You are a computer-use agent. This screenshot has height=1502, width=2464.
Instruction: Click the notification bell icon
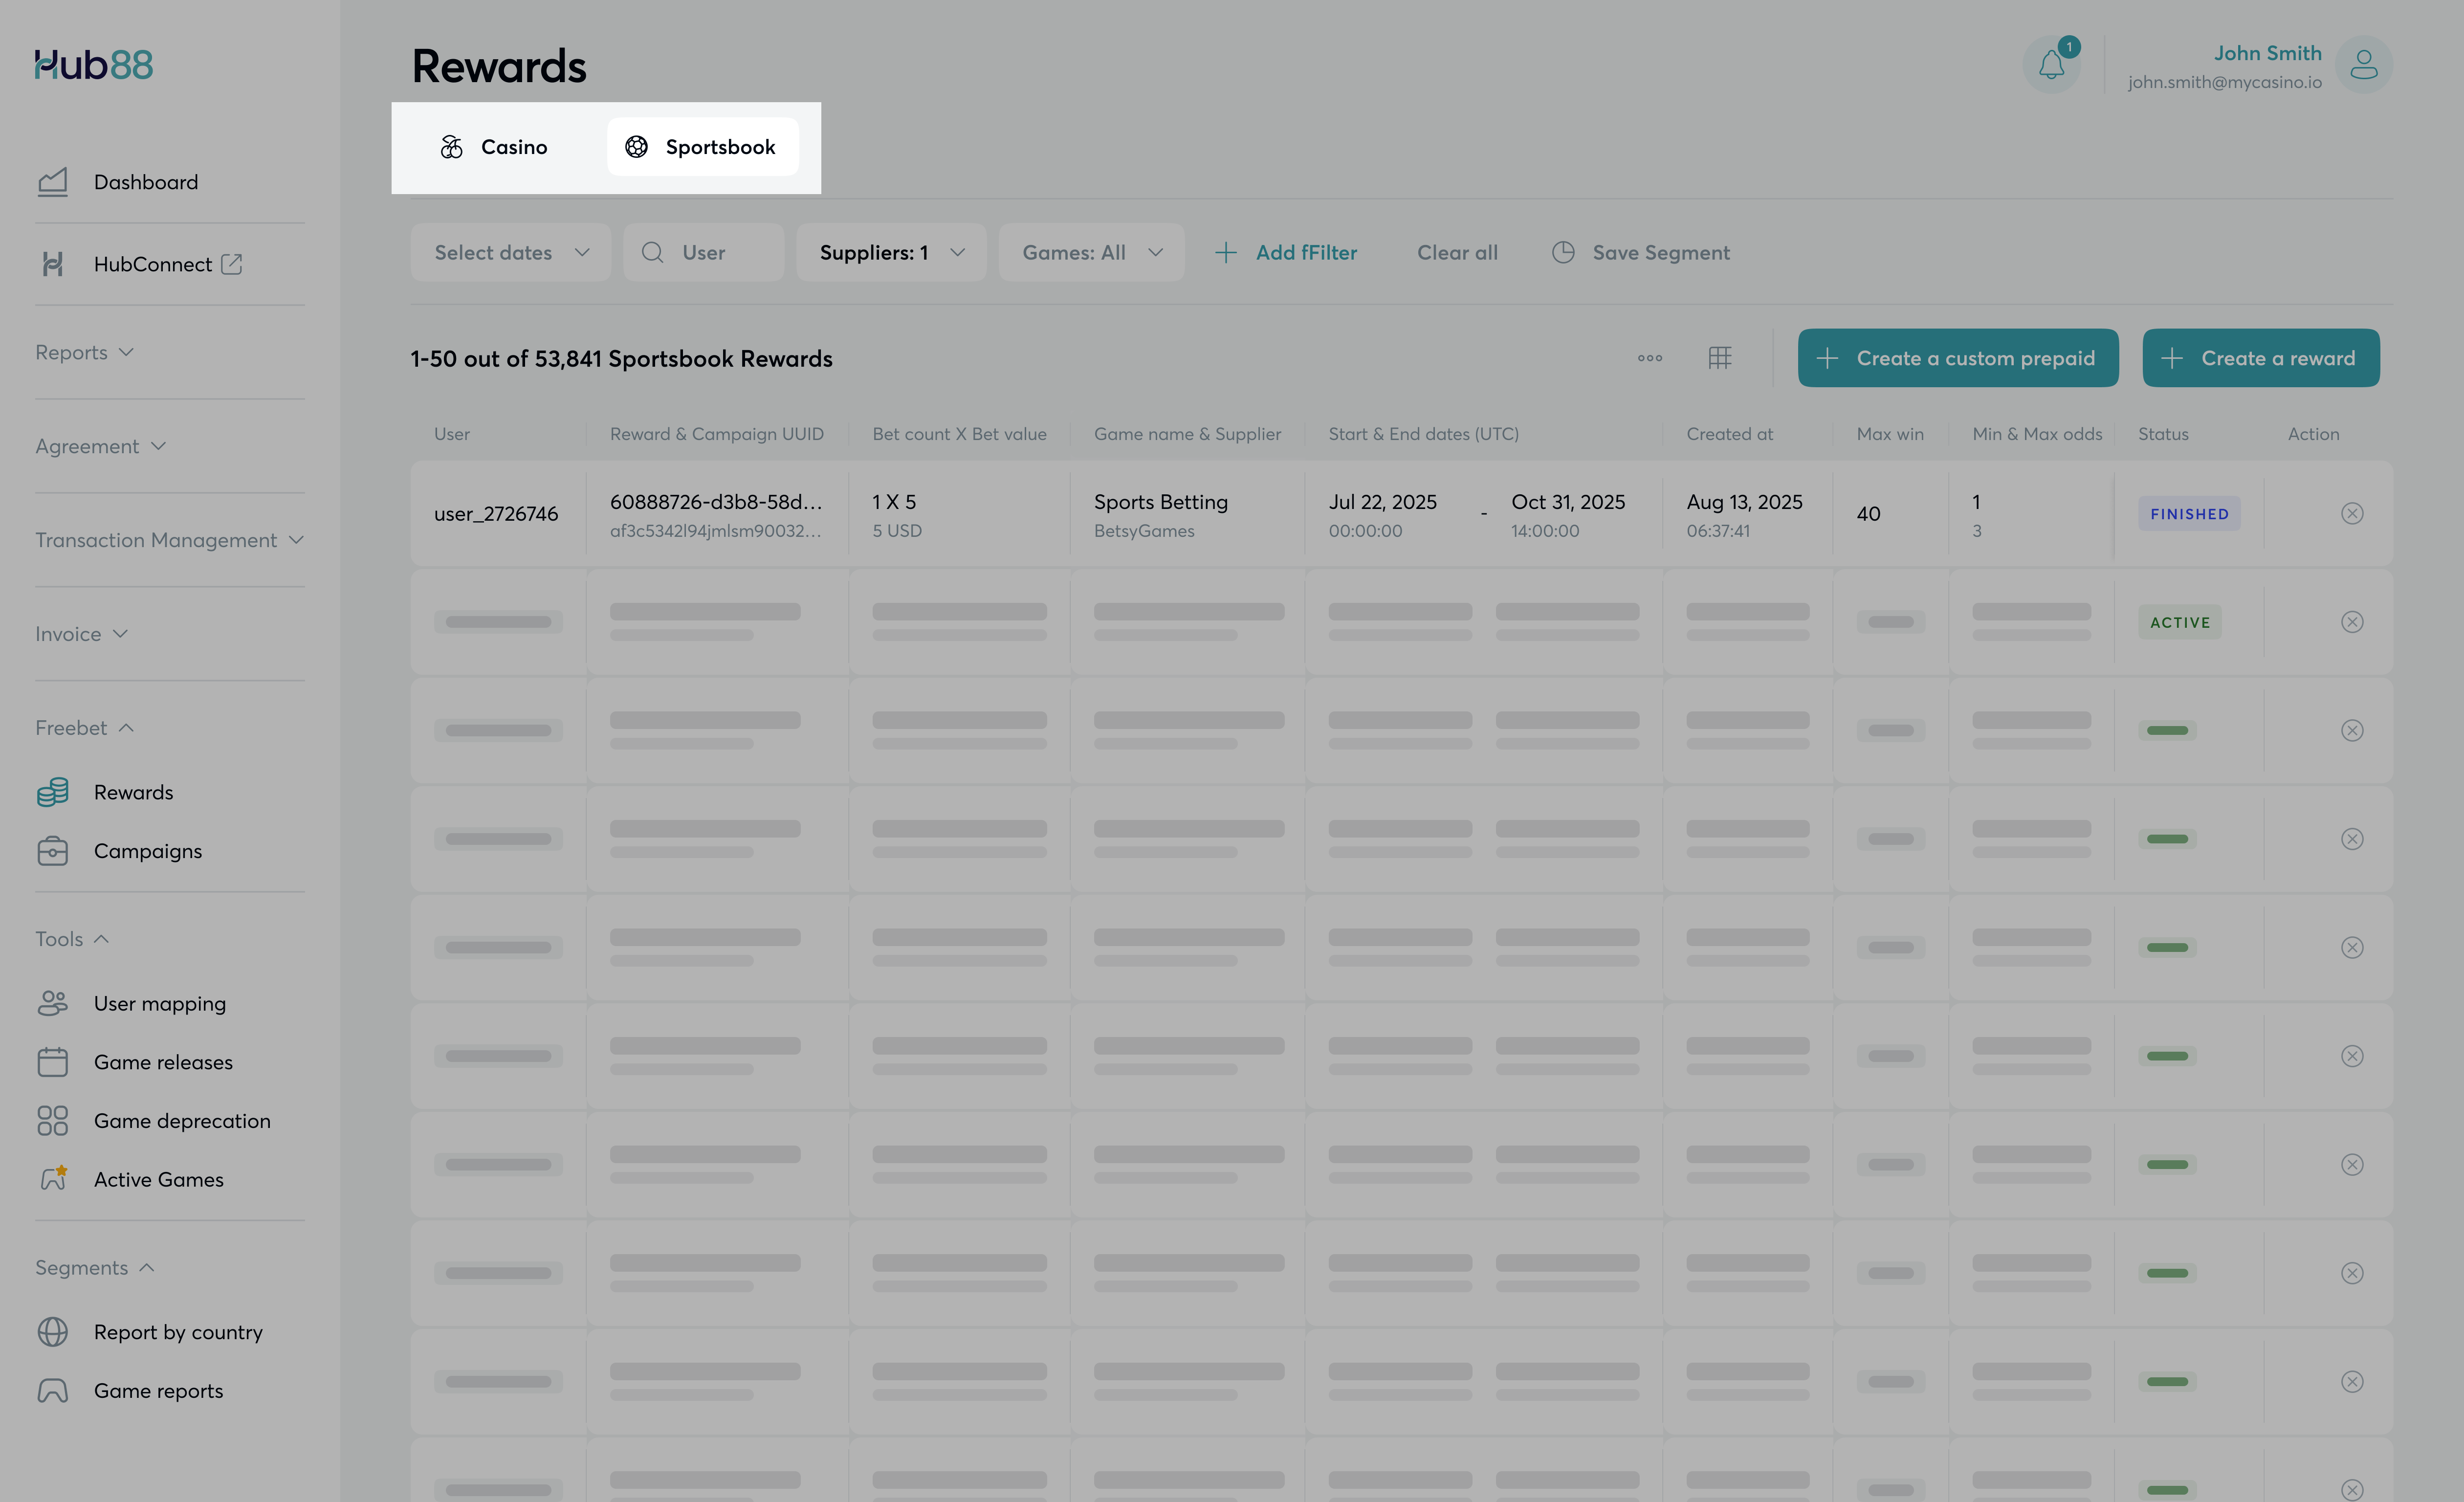coord(2051,65)
